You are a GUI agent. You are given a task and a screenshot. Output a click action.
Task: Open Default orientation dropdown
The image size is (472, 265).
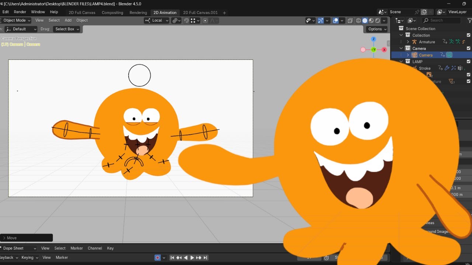pos(21,29)
